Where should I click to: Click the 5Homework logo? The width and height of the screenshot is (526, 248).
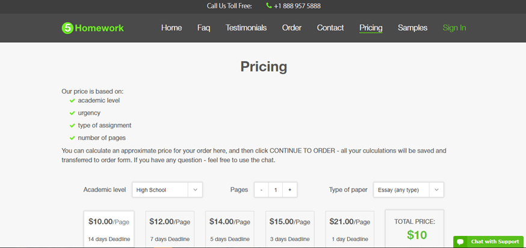93,28
